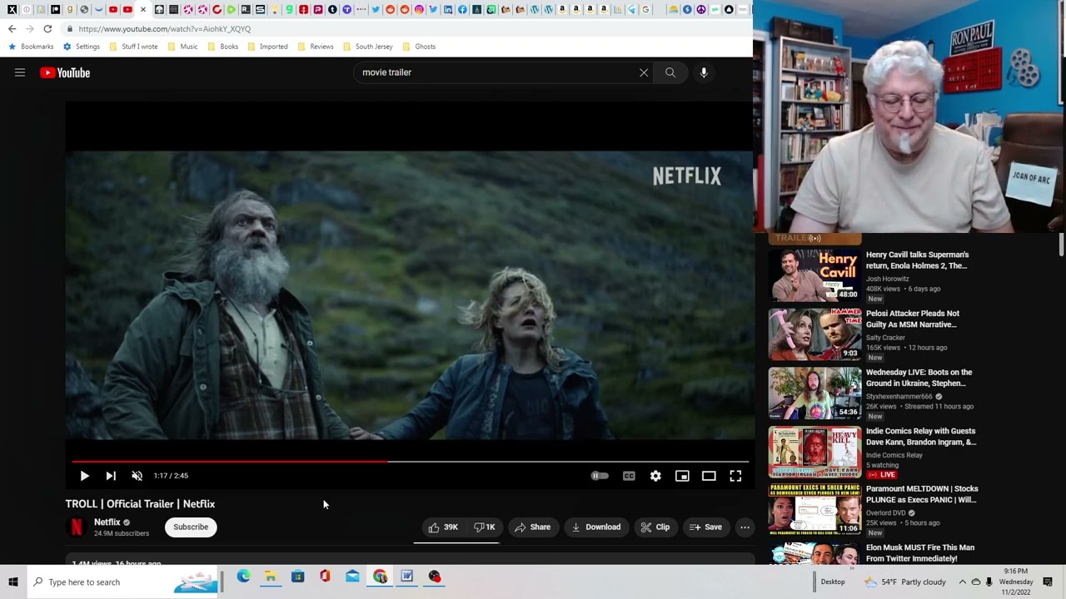This screenshot has width=1066, height=599.
Task: Open the South Jersey bookmark folder
Action: (367, 47)
